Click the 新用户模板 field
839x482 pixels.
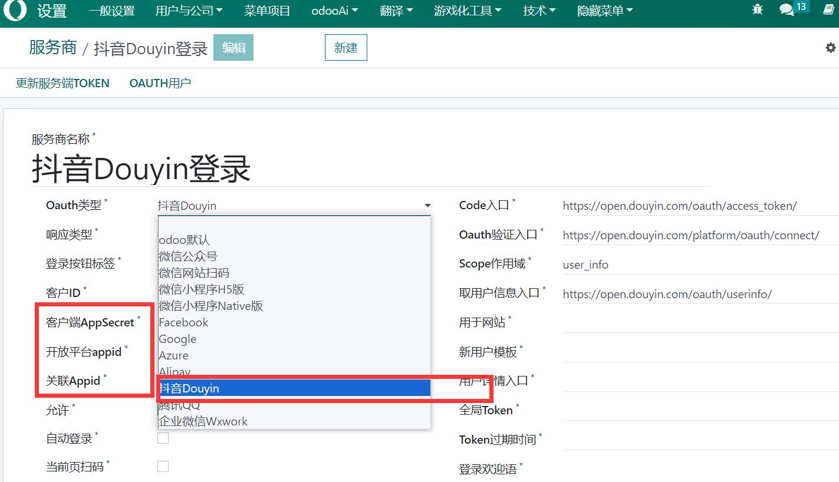[700, 352]
